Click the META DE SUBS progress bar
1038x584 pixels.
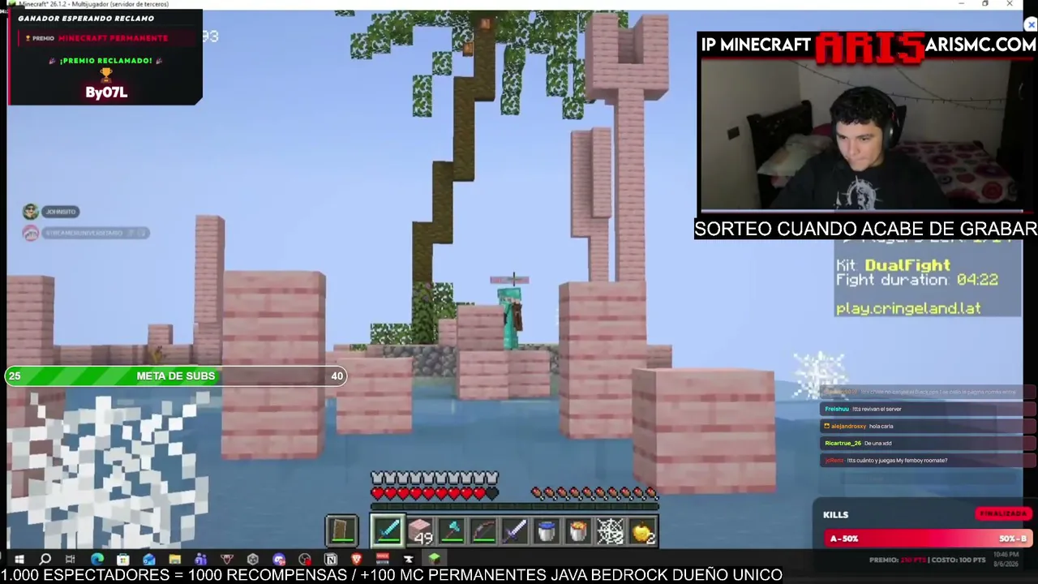tap(176, 376)
